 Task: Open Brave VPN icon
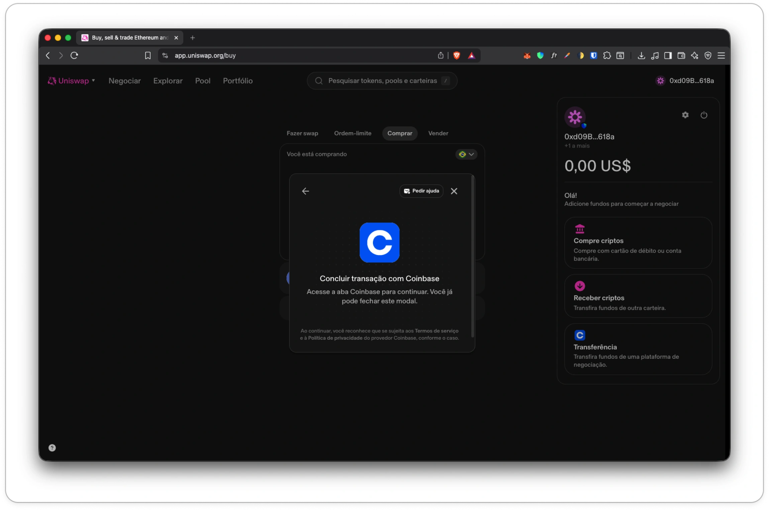coord(708,56)
